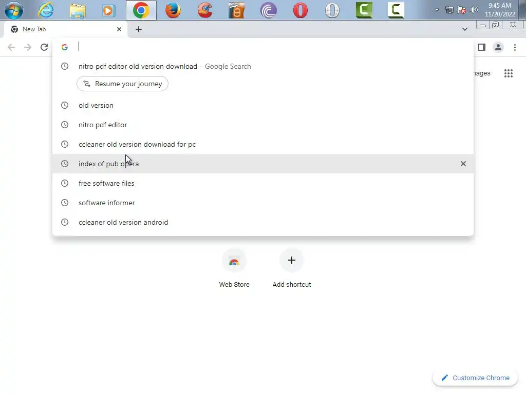Open the orange document app taskbar icon

[236, 10]
